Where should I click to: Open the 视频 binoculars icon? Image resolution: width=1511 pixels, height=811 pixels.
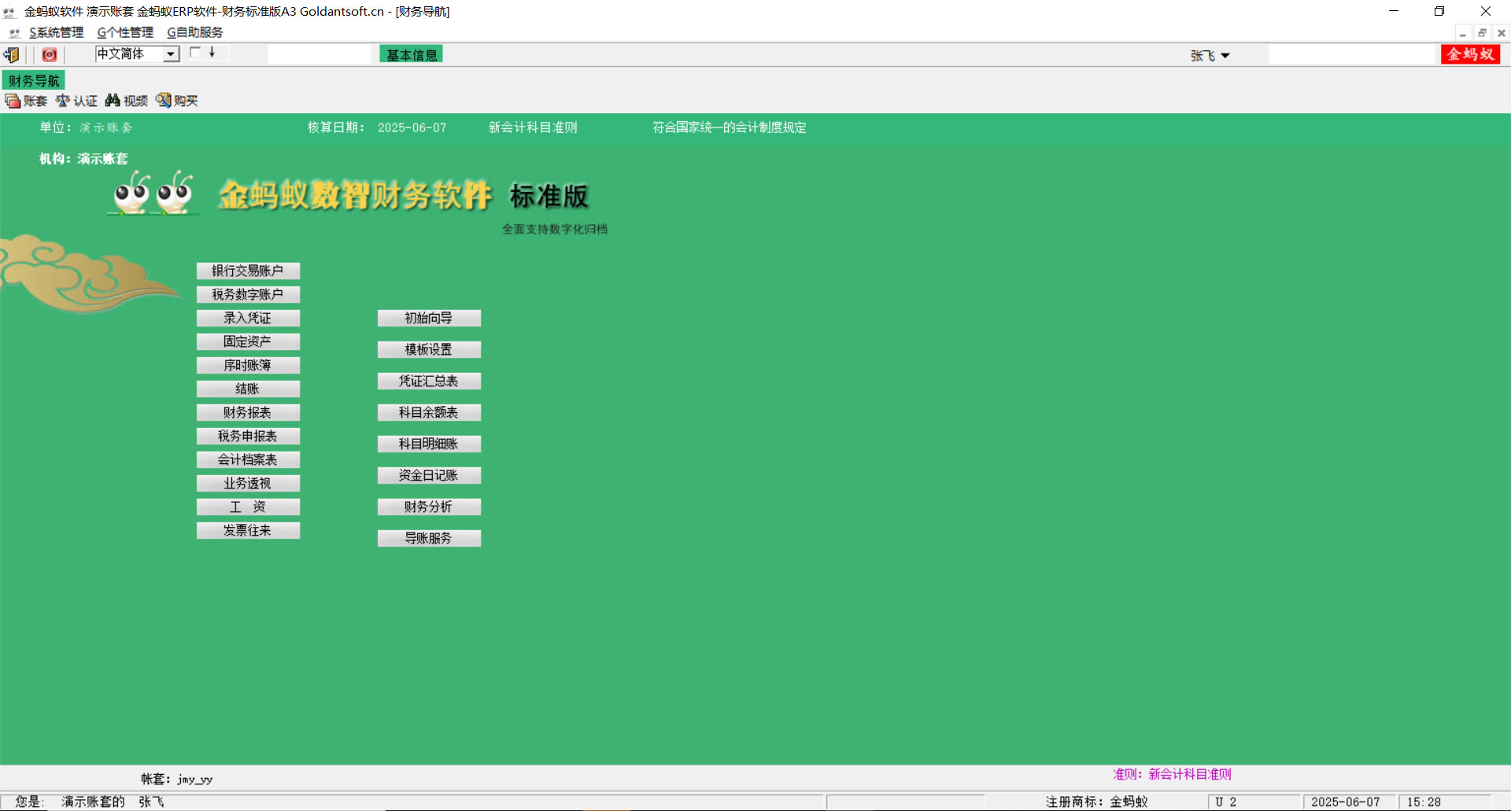pos(113,101)
